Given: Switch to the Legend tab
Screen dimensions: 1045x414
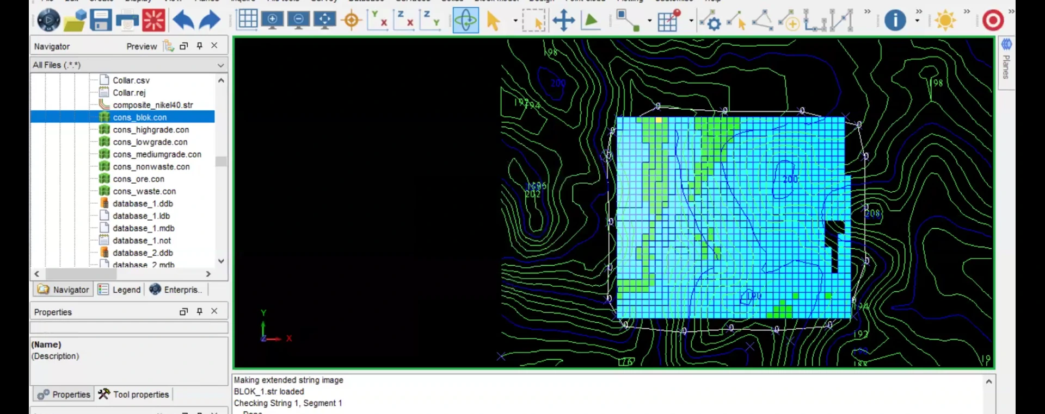Looking at the screenshot, I should pos(120,290).
